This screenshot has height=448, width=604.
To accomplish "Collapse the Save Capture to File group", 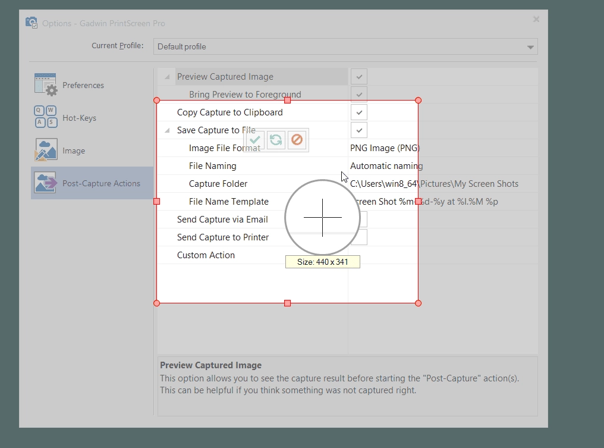I will (167, 131).
